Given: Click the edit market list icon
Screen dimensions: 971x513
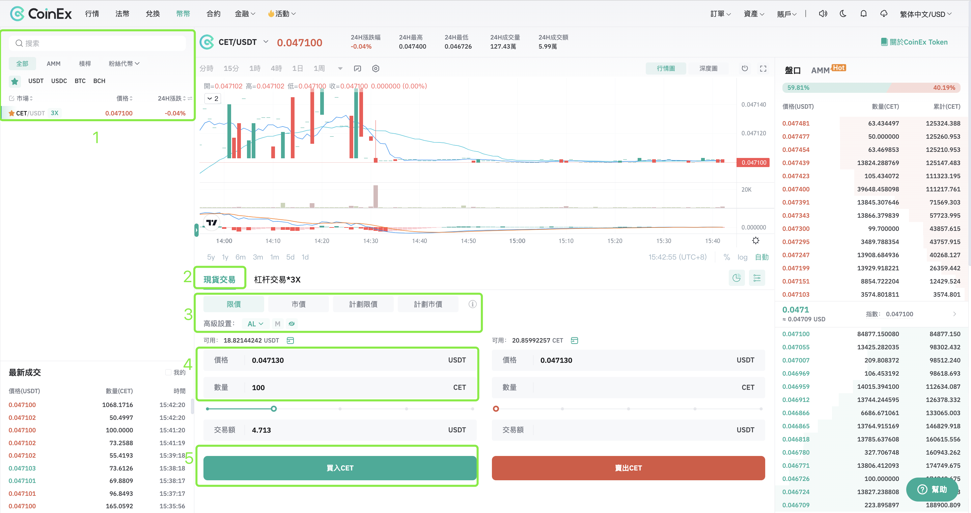Looking at the screenshot, I should coord(11,98).
